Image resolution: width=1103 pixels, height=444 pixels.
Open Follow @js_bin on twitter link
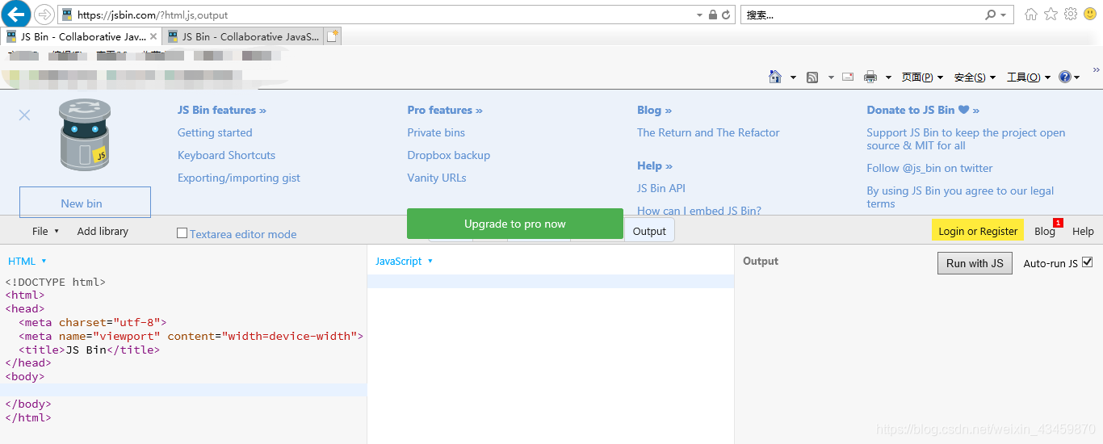tap(929, 168)
